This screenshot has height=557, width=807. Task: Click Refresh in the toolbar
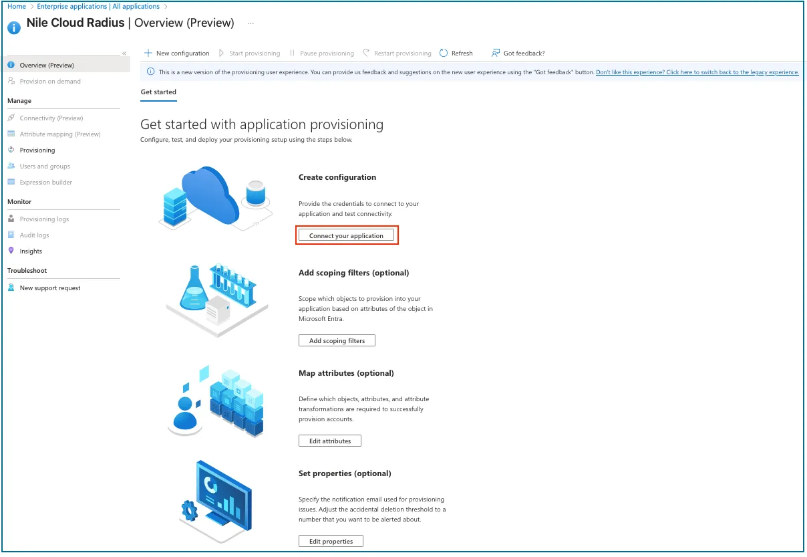462,53
